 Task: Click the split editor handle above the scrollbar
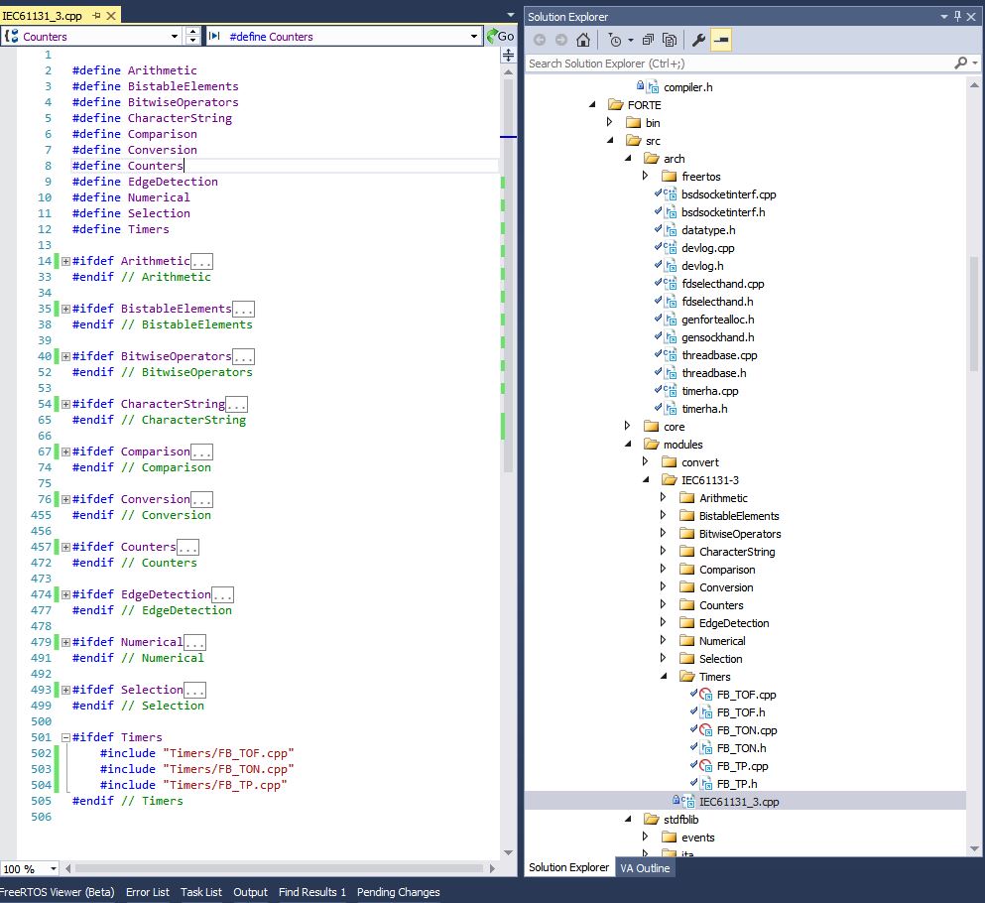pos(508,56)
